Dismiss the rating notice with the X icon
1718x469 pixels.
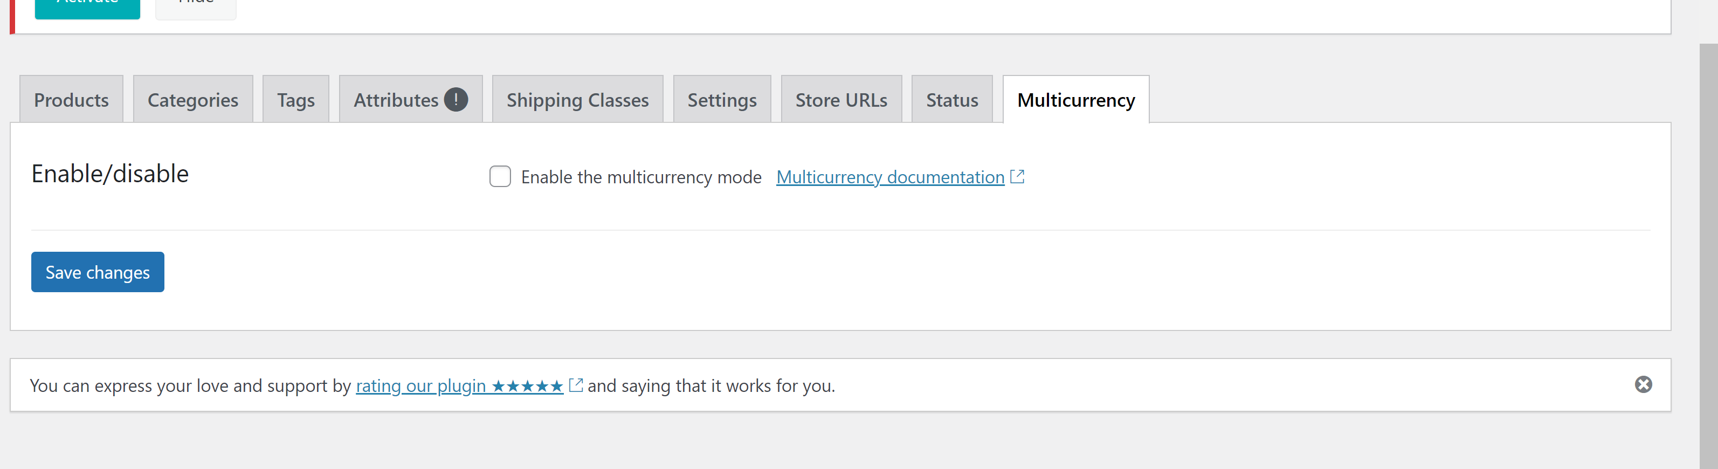1643,384
